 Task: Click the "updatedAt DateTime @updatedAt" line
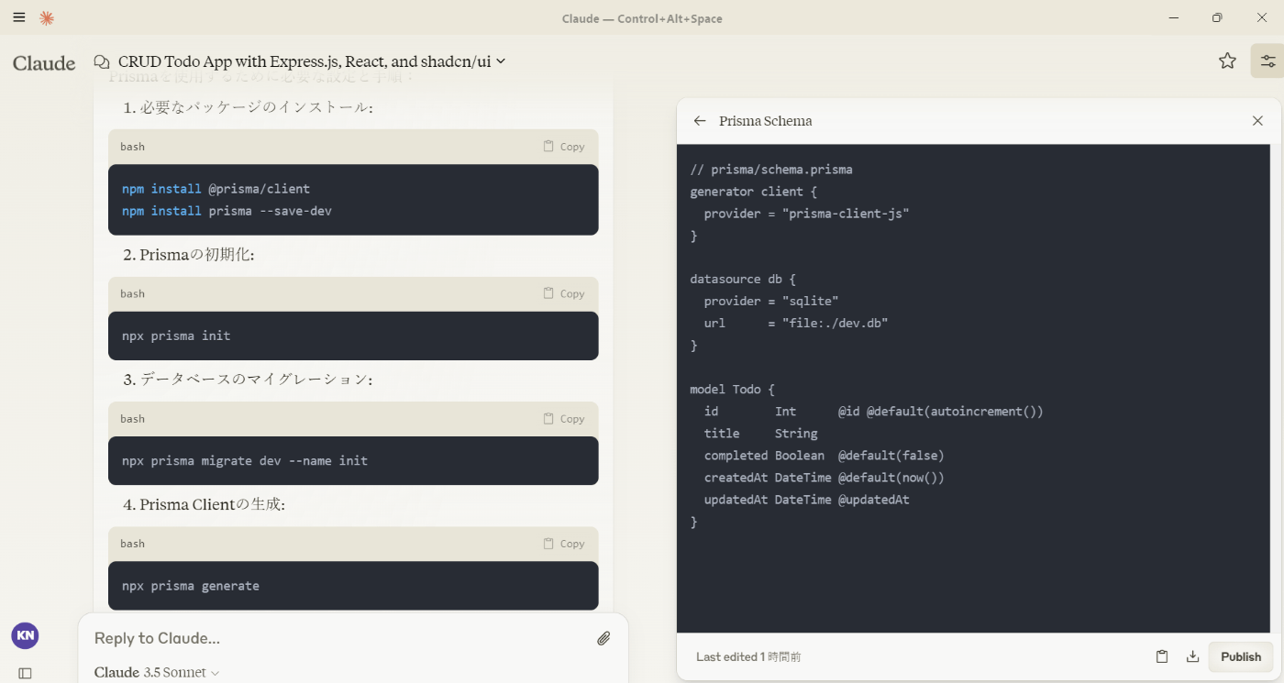coord(806,500)
